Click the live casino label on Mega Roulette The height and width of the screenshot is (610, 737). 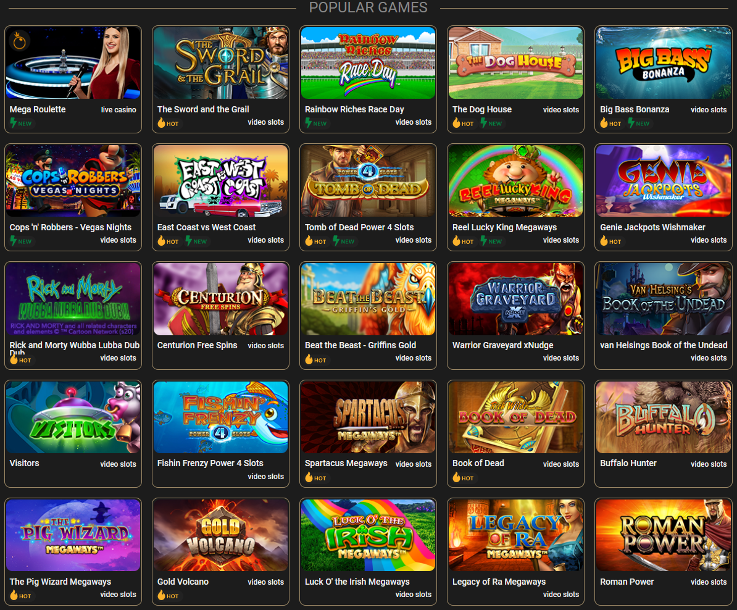tap(119, 109)
